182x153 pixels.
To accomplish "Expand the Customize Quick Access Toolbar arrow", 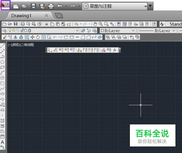I will click(x=150, y=6).
